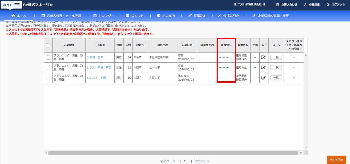This screenshot has width=350, height=164.
Task: Open memo icon for テスト学情 華子
Action: click(x=263, y=67)
